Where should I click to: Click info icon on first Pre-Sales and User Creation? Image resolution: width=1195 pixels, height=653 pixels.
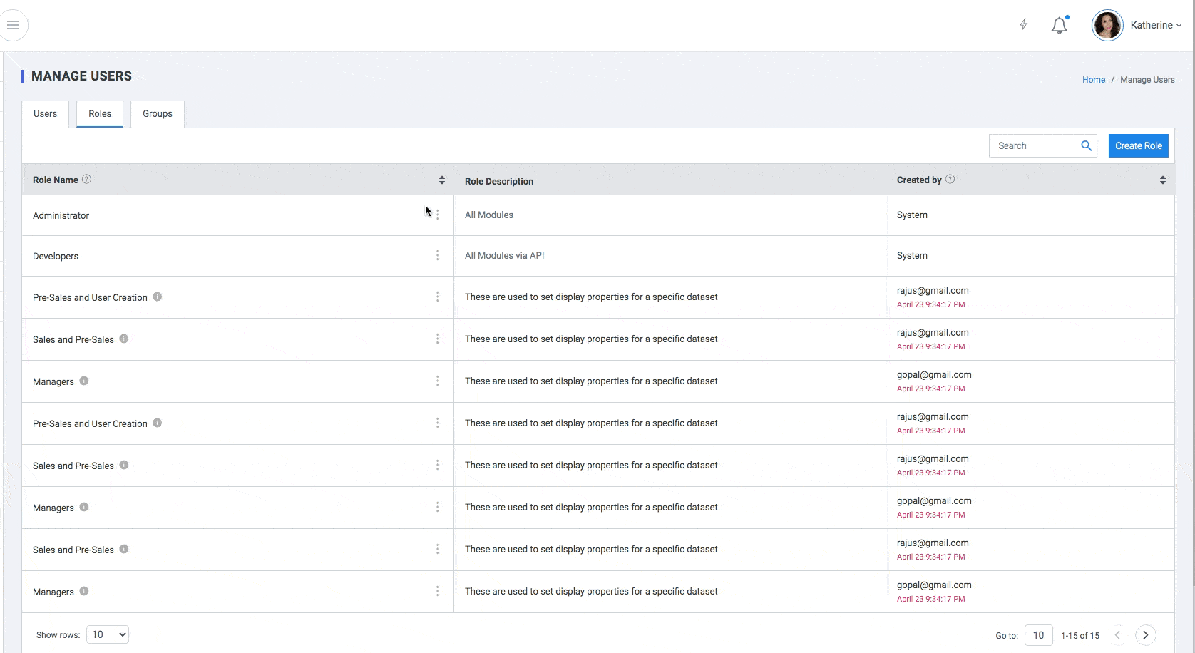pyautogui.click(x=158, y=297)
